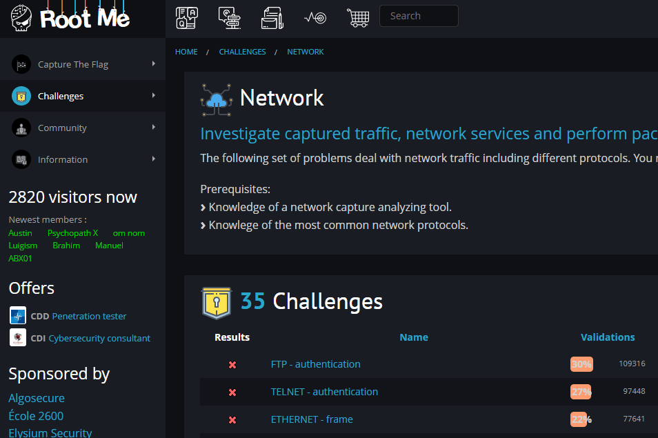Image resolution: width=658 pixels, height=438 pixels.
Task: Go to NETWORK breadcrumb
Action: point(305,52)
